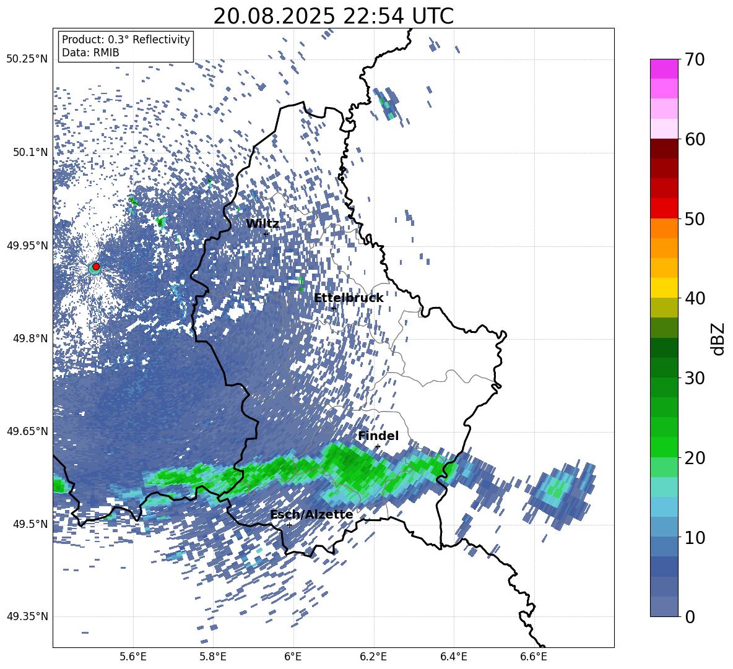Click the 30 dBZ colorbar label
The image size is (733, 669).
(695, 378)
